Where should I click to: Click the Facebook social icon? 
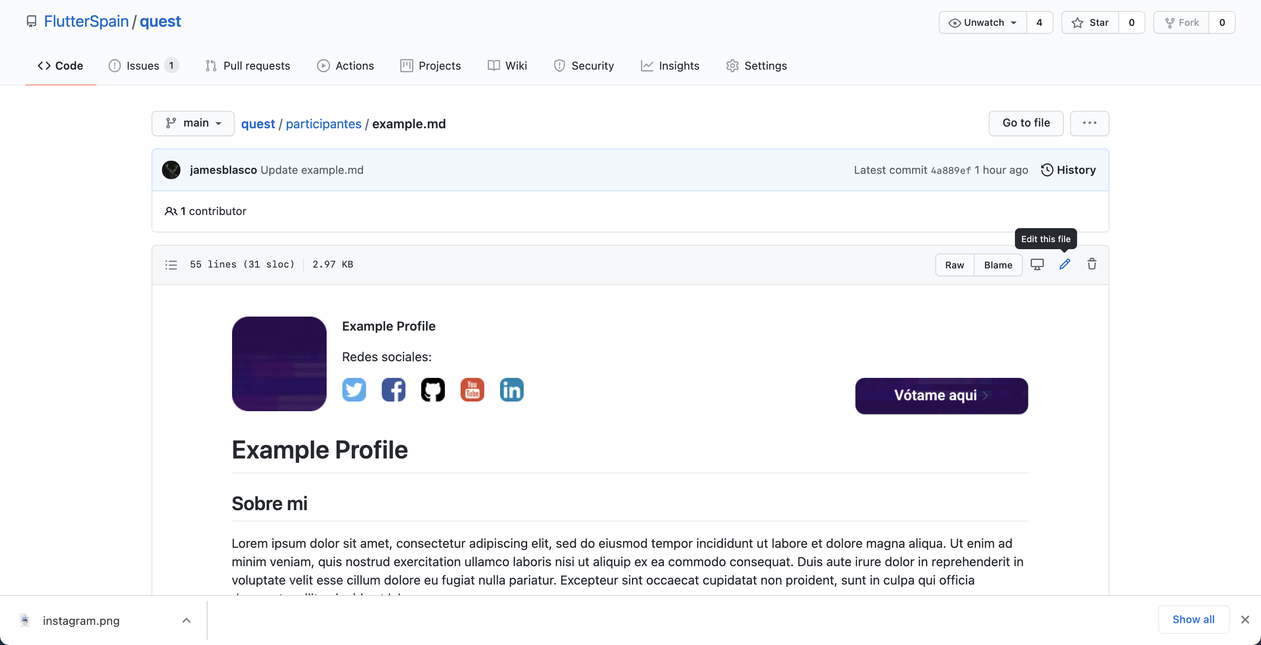click(394, 390)
